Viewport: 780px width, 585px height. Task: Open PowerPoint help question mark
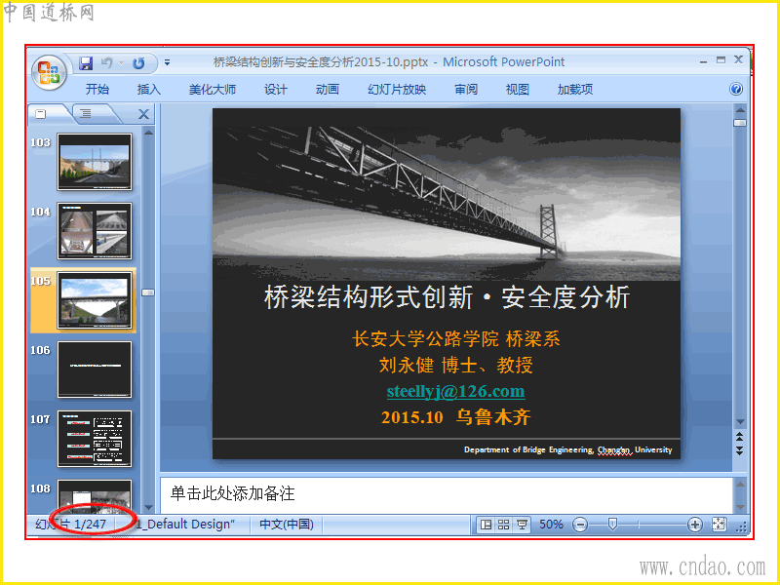[x=736, y=89]
